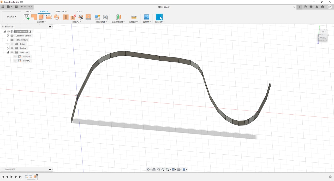
Task: Undo the last action
Action: (22, 7)
